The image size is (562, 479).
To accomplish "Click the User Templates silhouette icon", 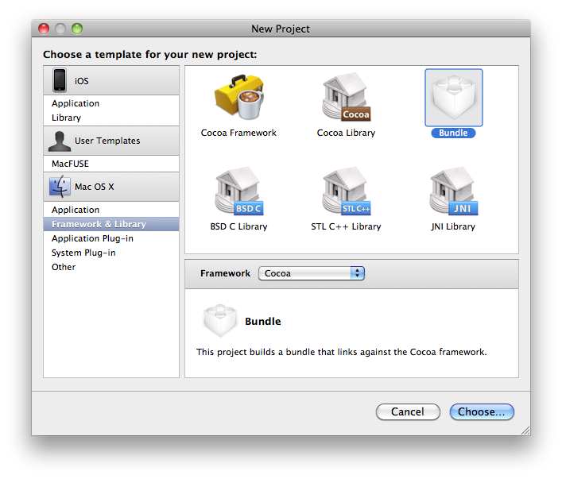I will 60,141.
